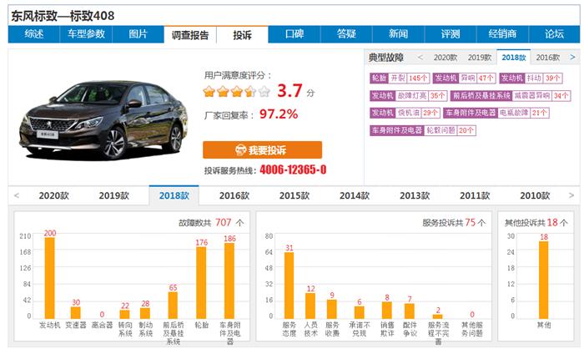Select 2018款 in the bottom year row
The width and height of the screenshot is (584, 349).
pyautogui.click(x=174, y=195)
